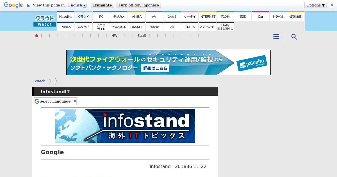This screenshot has width=337, height=177.
Task: Open the 窓の杜 tab
Action: pyautogui.click(x=225, y=16)
